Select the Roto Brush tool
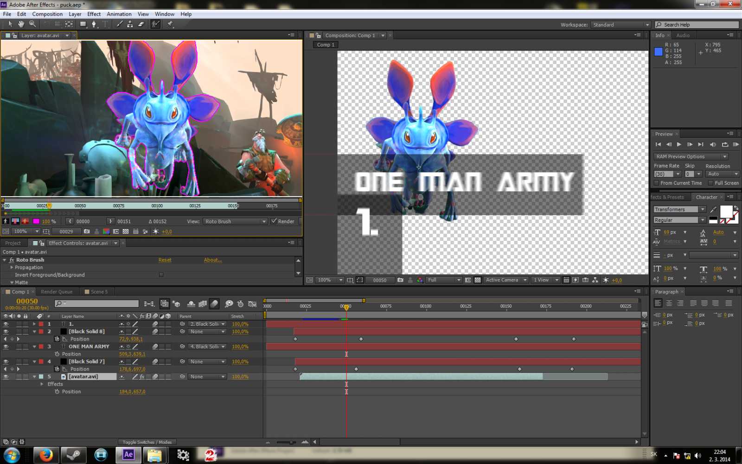 point(156,24)
